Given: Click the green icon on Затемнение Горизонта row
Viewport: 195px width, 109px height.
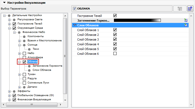Looking at the screenshot, I should tap(186, 20).
